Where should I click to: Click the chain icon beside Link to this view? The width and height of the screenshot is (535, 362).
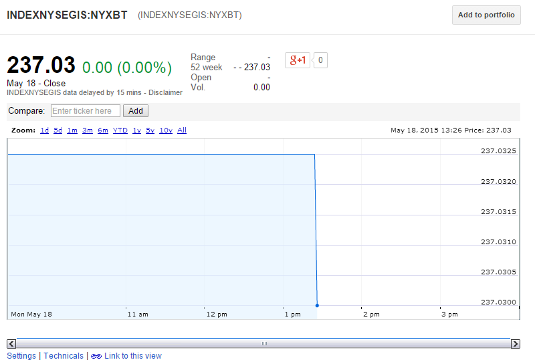pyautogui.click(x=96, y=356)
